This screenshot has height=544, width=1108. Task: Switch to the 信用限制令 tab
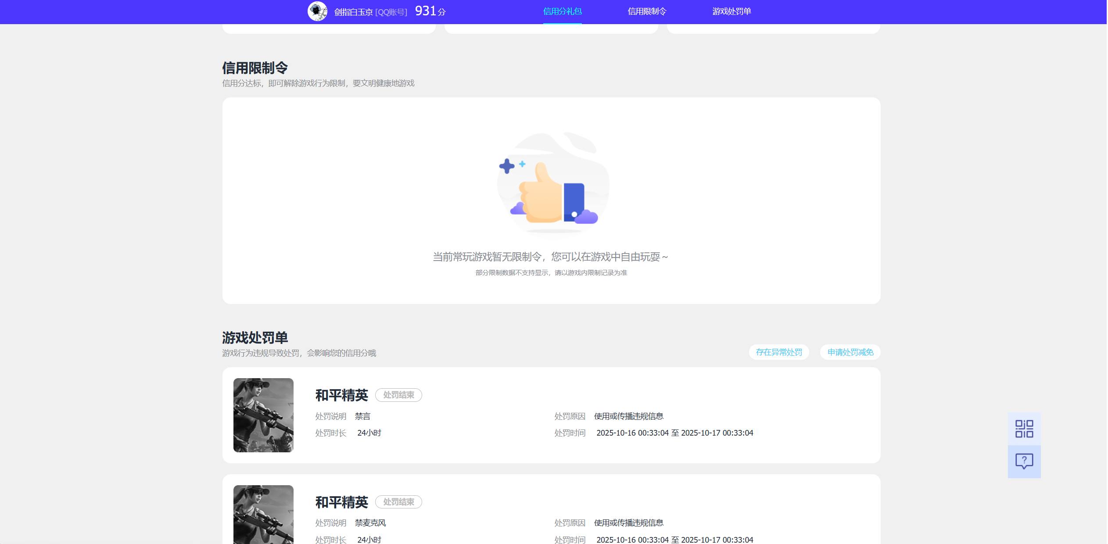pyautogui.click(x=647, y=11)
